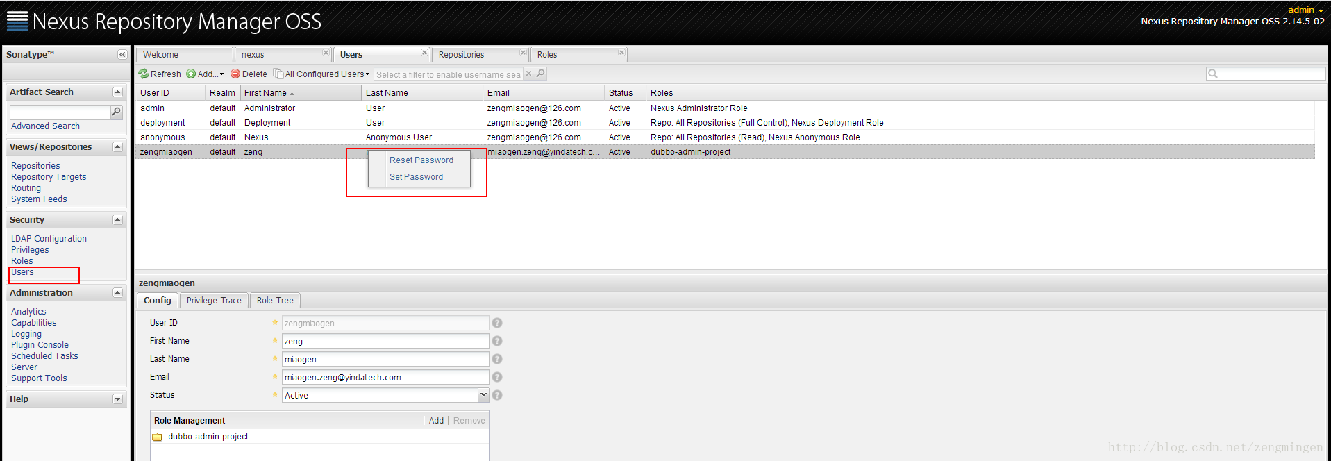
Task: Choose Reset Password from context menu
Action: coord(421,160)
